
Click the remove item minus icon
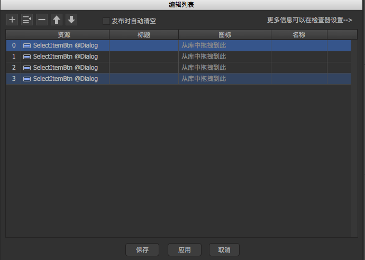point(41,20)
